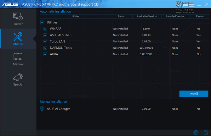The image size is (211, 136).
Task: Click AURA version 1.05.32.02
Action: pos(146,54)
